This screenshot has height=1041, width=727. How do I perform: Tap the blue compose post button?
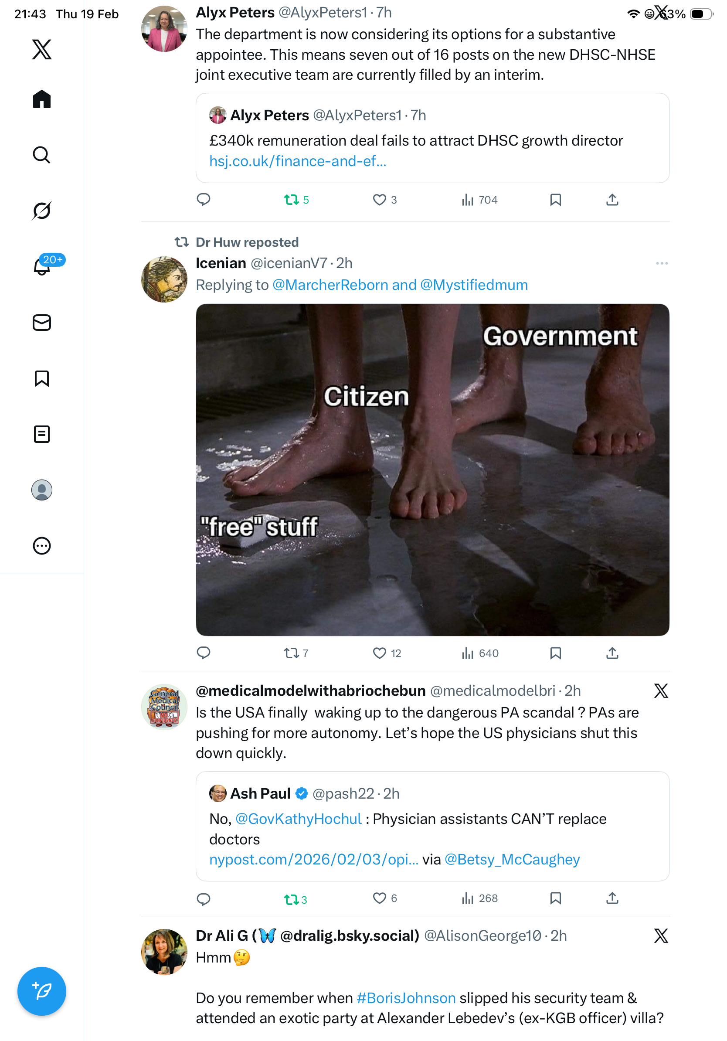[42, 991]
